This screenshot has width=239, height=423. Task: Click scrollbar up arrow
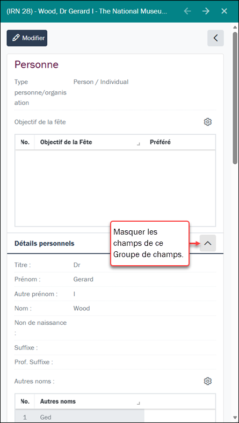[235, 27]
